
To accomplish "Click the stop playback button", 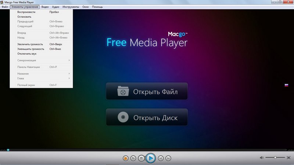I will click(141, 158).
